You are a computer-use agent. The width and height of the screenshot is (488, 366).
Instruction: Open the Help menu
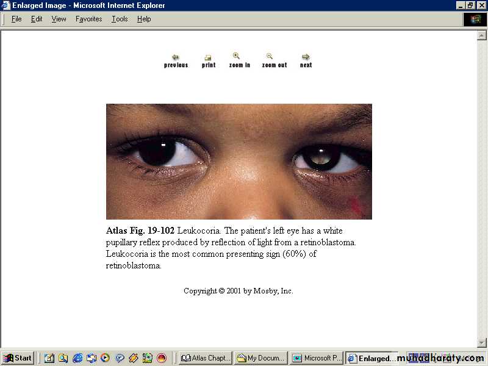[144, 19]
